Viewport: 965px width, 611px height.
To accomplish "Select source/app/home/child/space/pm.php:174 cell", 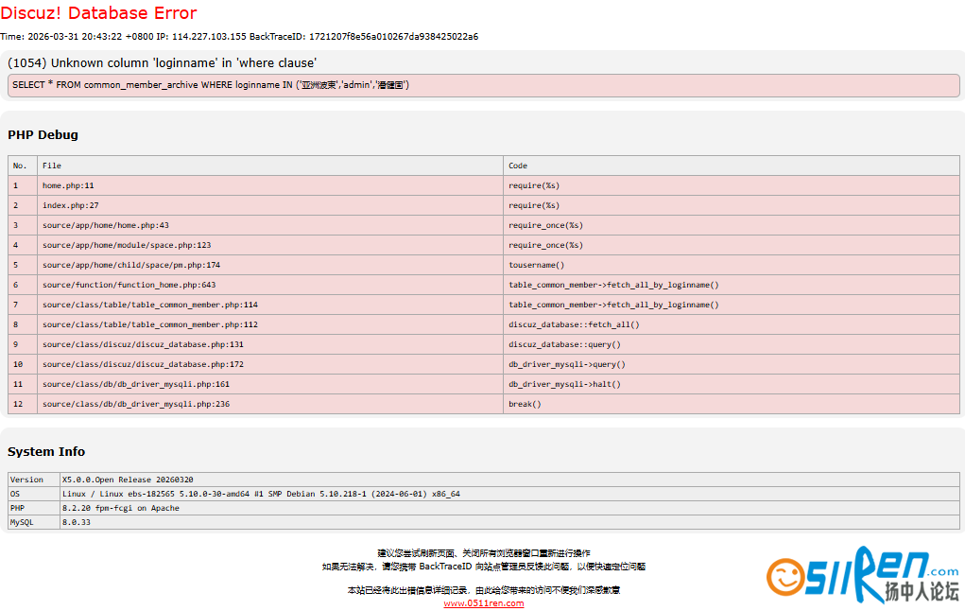I will (270, 265).
